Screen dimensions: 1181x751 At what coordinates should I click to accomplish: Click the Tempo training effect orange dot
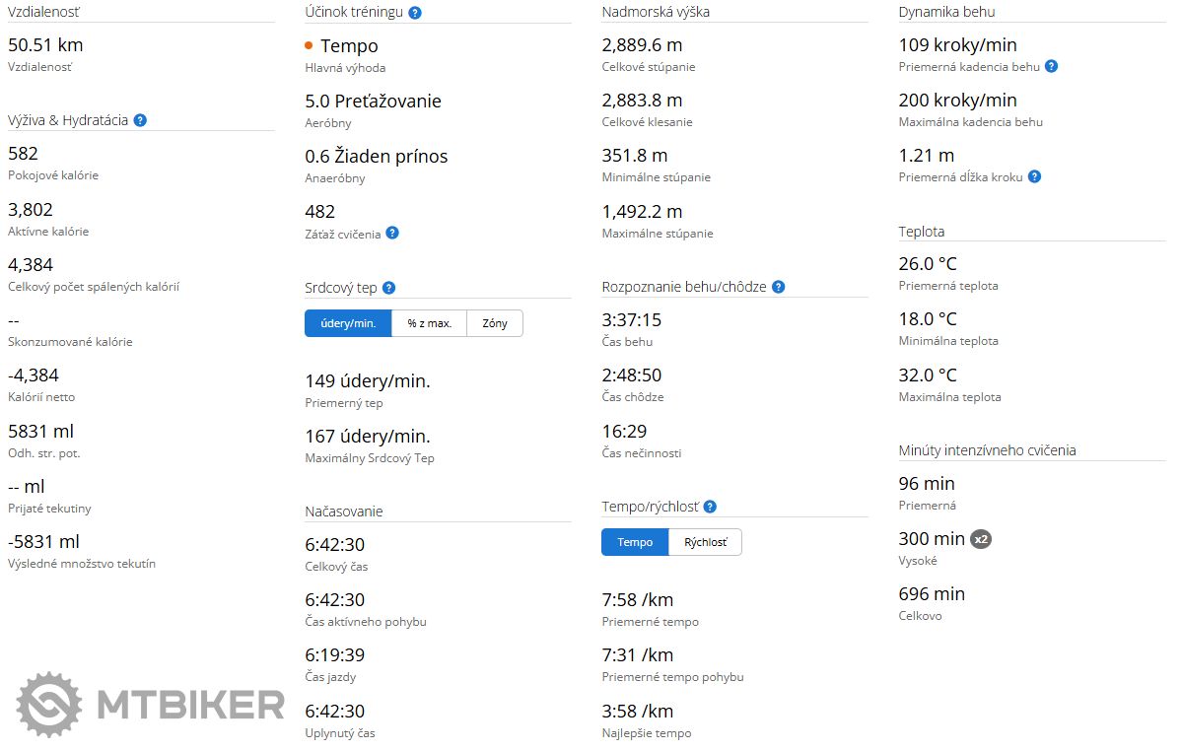tap(310, 45)
